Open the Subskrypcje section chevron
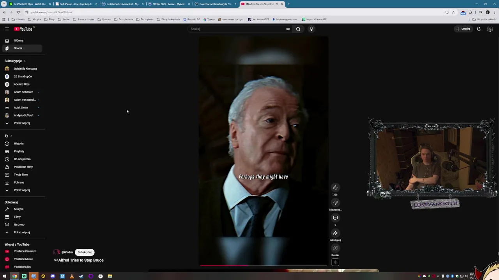 [x=25, y=61]
